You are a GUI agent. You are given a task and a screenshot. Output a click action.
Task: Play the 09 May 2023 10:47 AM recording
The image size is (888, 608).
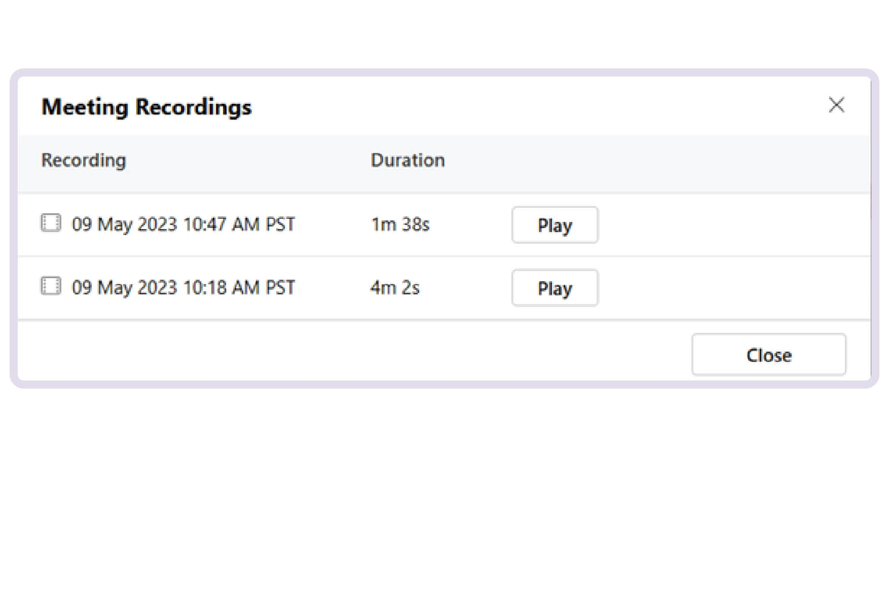coord(554,225)
